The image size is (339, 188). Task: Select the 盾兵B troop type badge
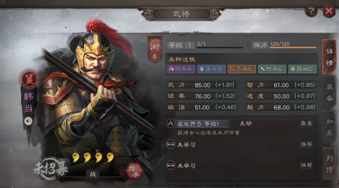click(211, 69)
